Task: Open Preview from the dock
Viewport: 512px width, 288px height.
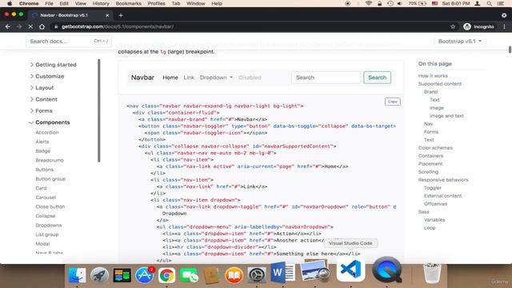Action: pos(314,271)
